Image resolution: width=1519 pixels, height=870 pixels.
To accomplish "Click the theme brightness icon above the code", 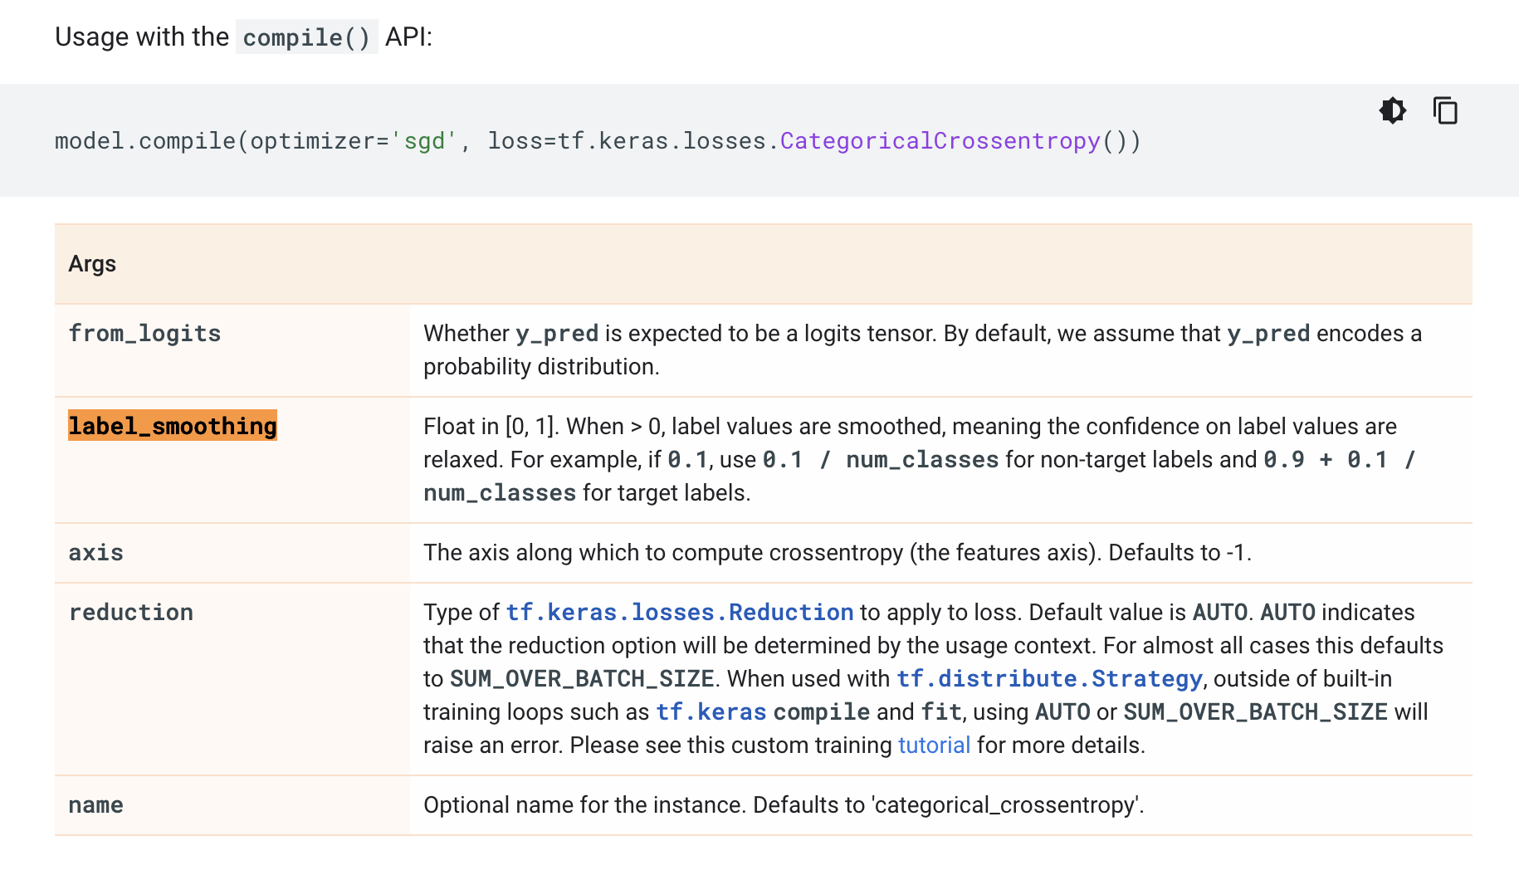I will pos(1393,110).
